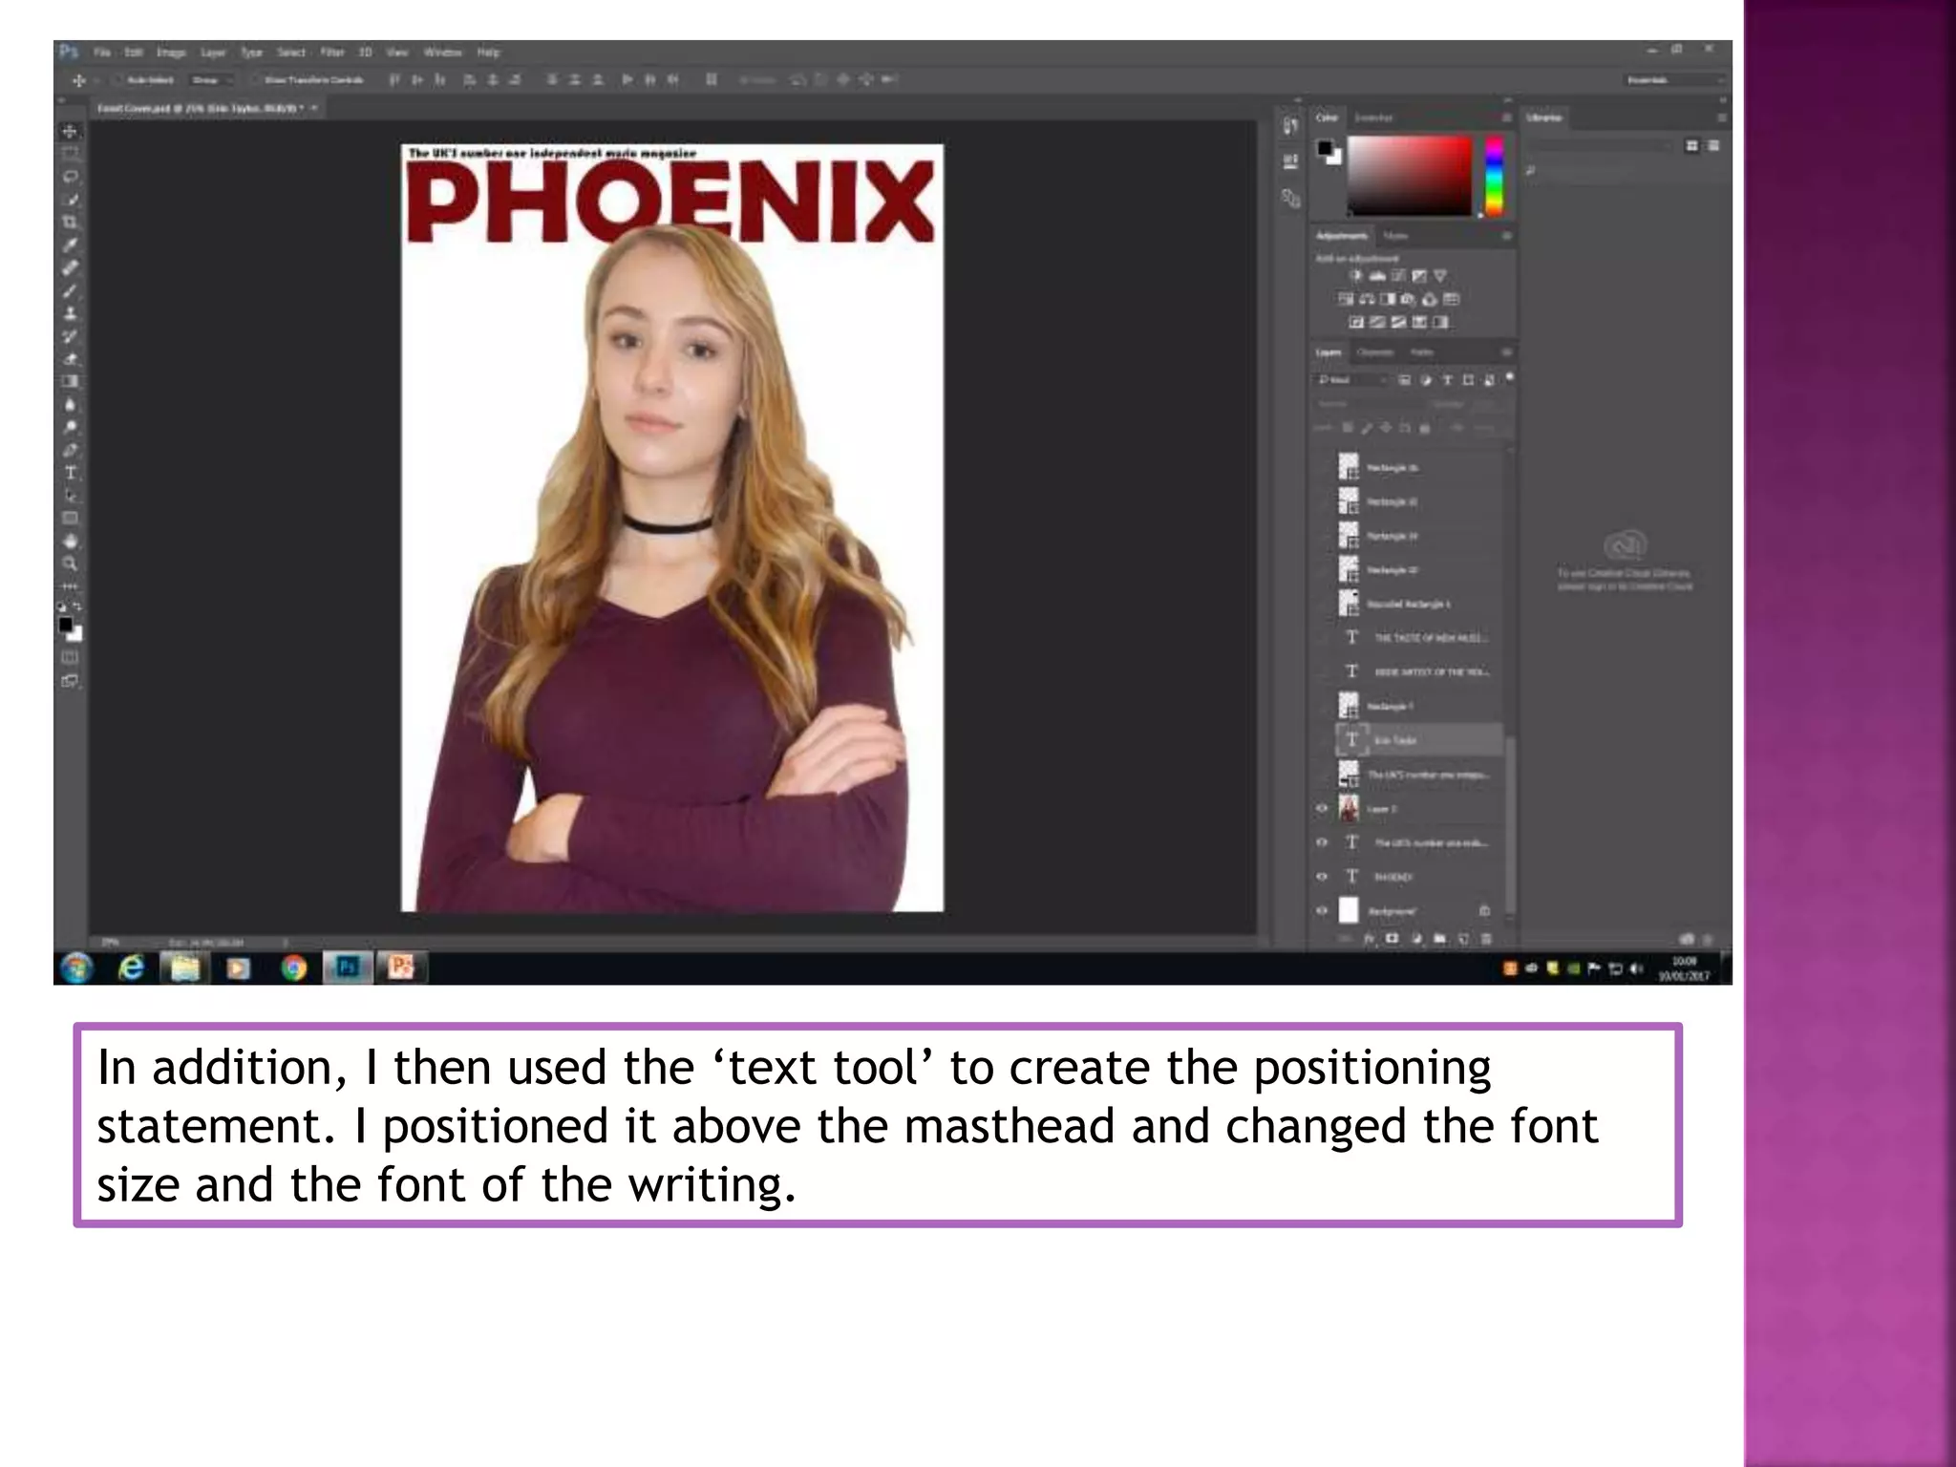Open Google Chrome from the taskbar
Screen dimensions: 1956x1467
click(x=294, y=968)
